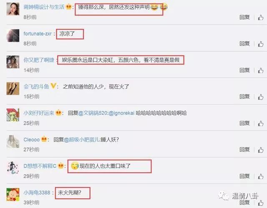Open mentioned user @文锅锅520 link
This screenshot has width=267, height=208.
(x=93, y=113)
